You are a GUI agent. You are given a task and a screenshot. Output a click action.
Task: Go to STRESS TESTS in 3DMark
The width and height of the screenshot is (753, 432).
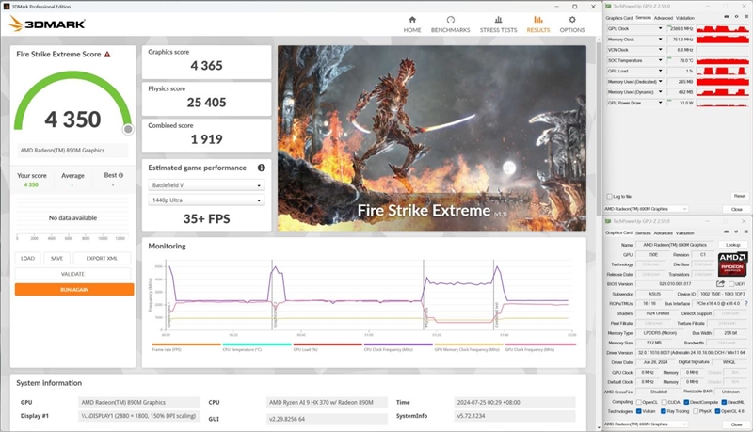click(499, 24)
